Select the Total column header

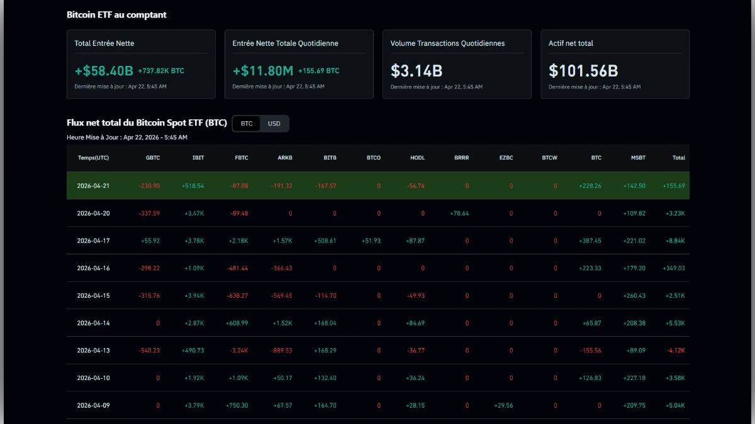[x=678, y=158]
